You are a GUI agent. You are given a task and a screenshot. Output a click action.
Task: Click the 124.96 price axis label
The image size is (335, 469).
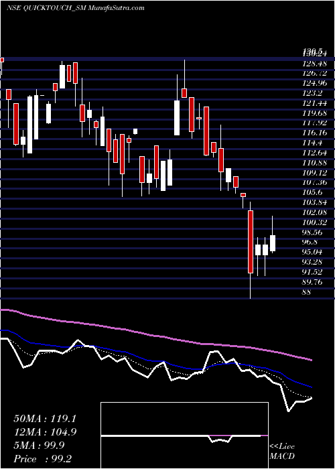tap(315, 83)
